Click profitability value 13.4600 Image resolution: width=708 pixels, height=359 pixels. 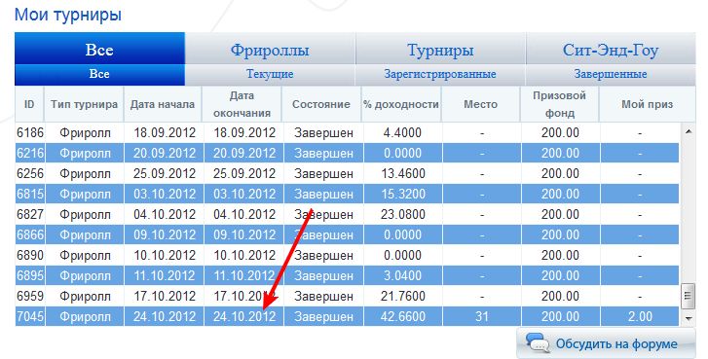click(x=403, y=173)
